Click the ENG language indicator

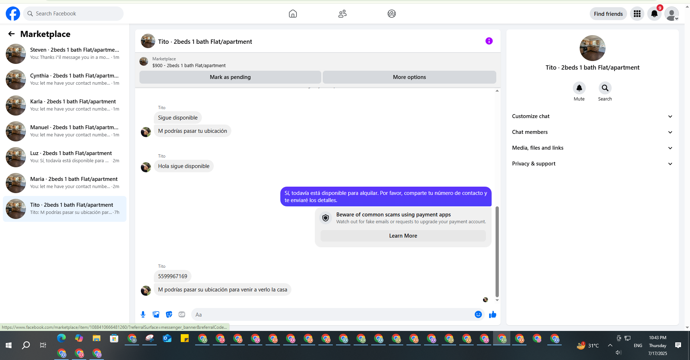pyautogui.click(x=638, y=345)
